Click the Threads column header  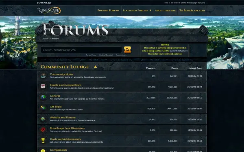point(150,68)
